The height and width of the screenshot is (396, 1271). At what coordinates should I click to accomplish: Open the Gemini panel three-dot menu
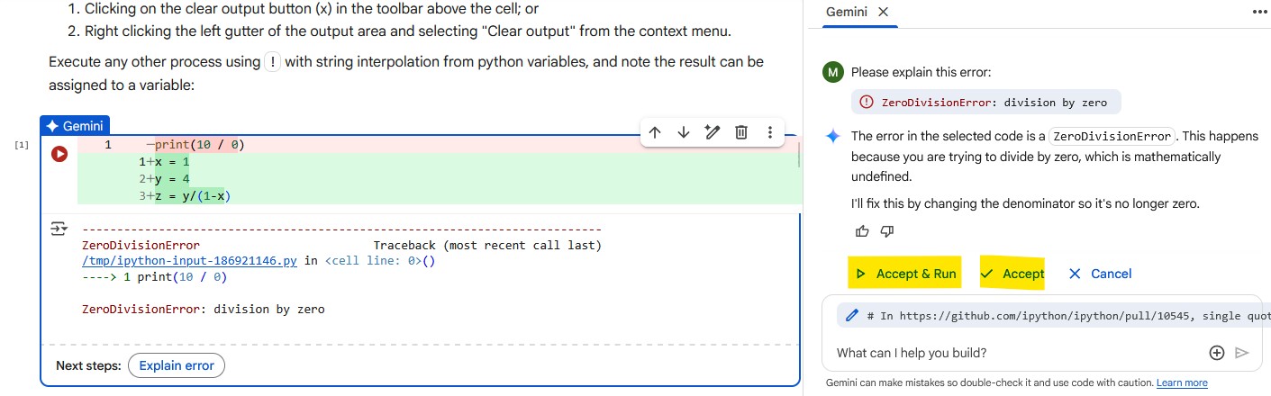click(x=1259, y=12)
